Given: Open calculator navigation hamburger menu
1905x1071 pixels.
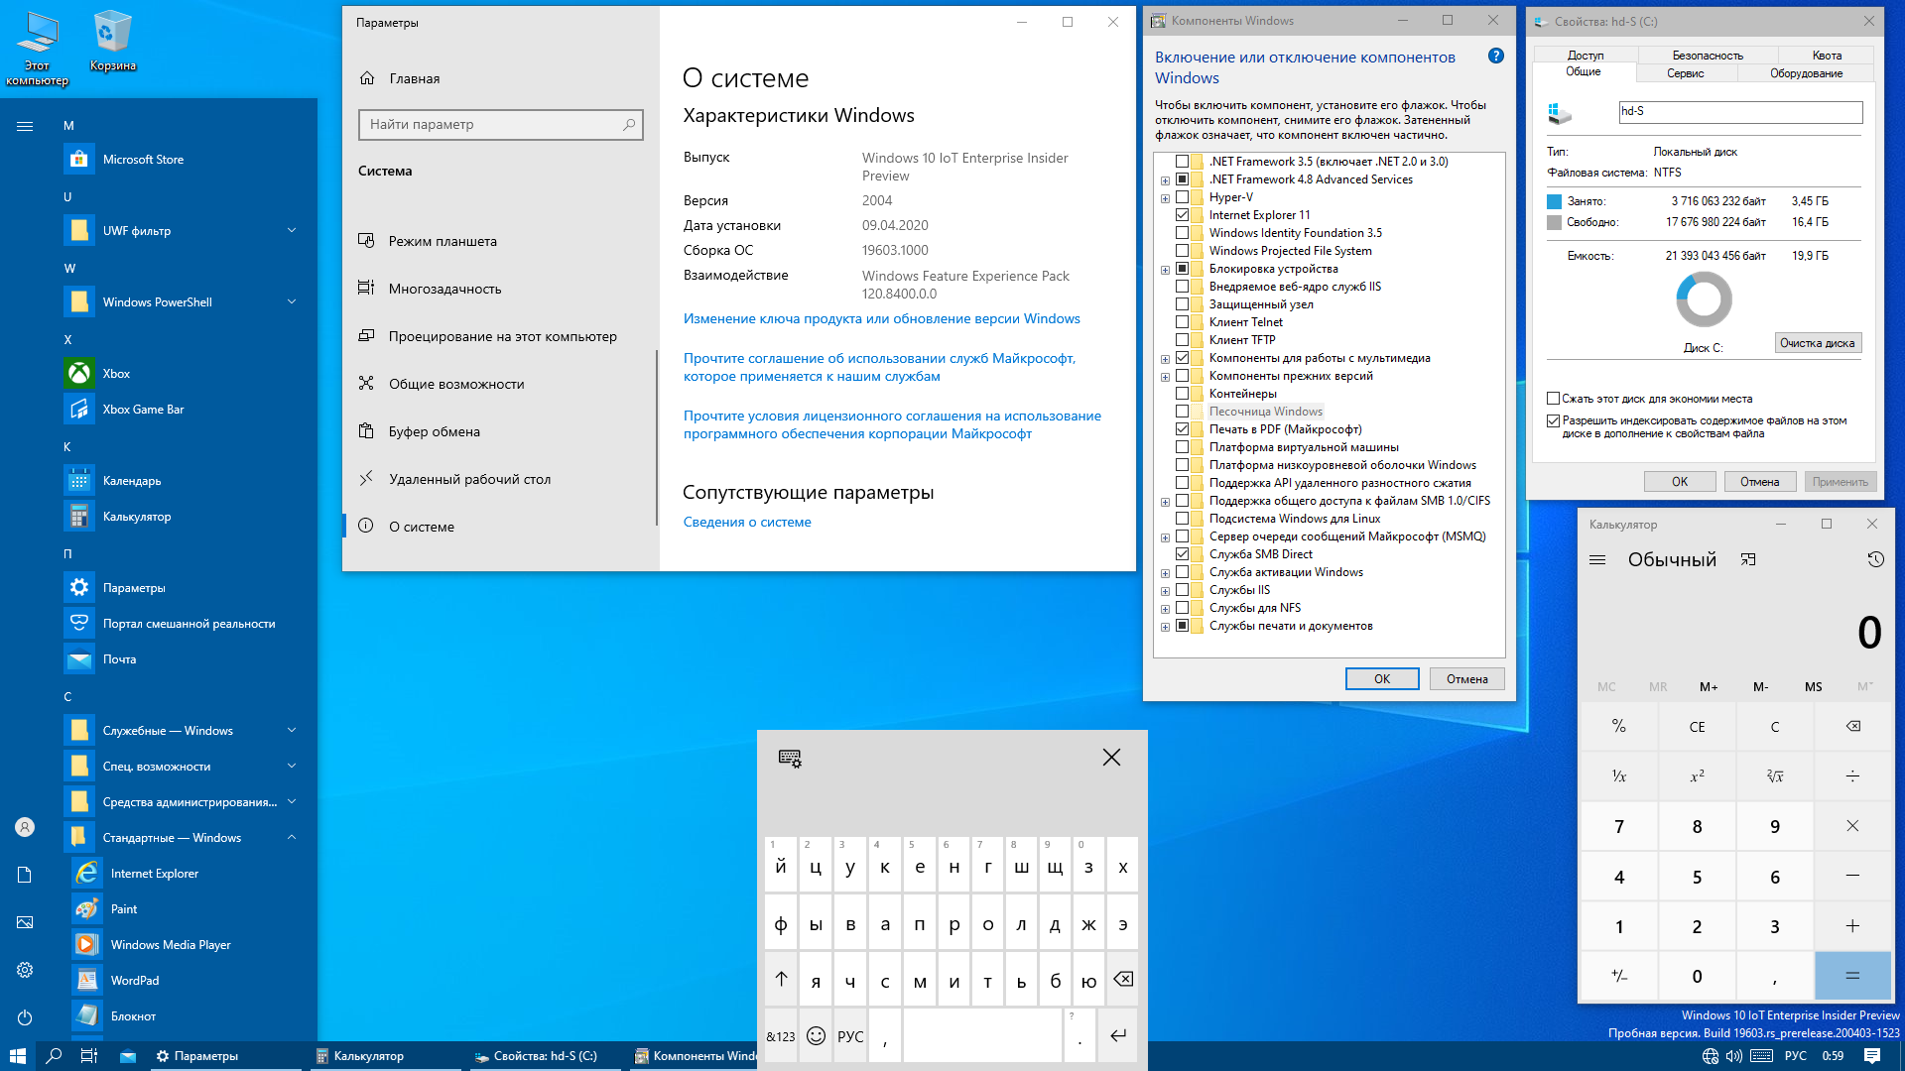Looking at the screenshot, I should 1597,560.
